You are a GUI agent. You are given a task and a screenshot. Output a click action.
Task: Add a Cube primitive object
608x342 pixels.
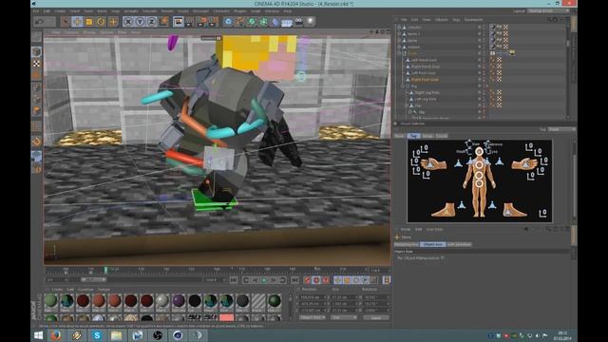[x=228, y=21]
